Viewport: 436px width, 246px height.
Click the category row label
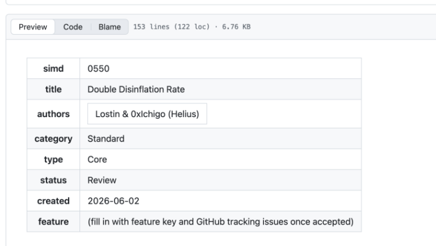coord(53,139)
